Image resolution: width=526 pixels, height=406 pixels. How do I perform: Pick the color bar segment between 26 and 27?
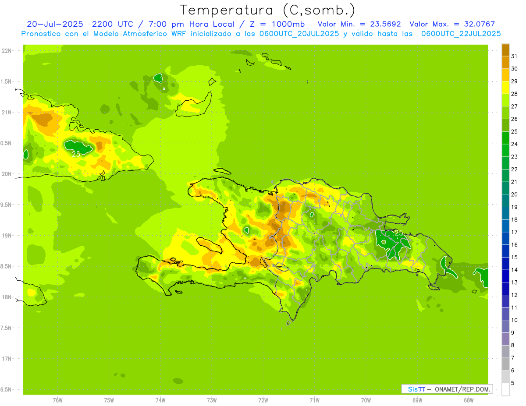tap(505, 113)
